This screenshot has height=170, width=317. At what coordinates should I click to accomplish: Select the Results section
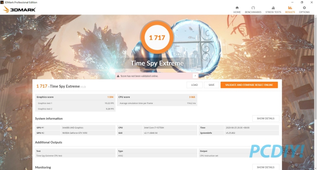(x=290, y=9)
